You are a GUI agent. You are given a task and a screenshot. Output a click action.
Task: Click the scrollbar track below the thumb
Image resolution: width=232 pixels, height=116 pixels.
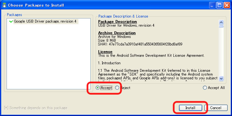tap(221, 52)
